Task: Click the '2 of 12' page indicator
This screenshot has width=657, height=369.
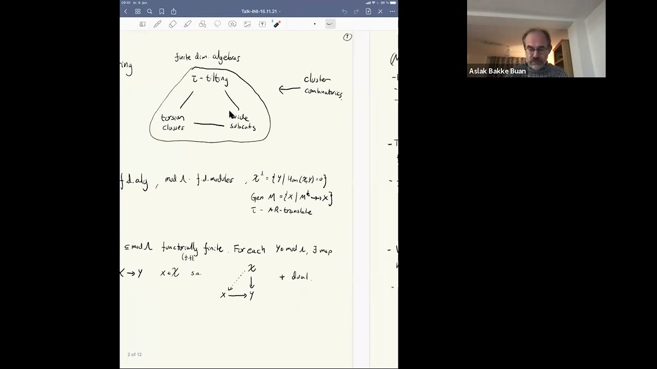Action: coord(134,355)
